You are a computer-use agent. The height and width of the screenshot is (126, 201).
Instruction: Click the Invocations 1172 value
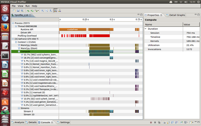[189, 49]
